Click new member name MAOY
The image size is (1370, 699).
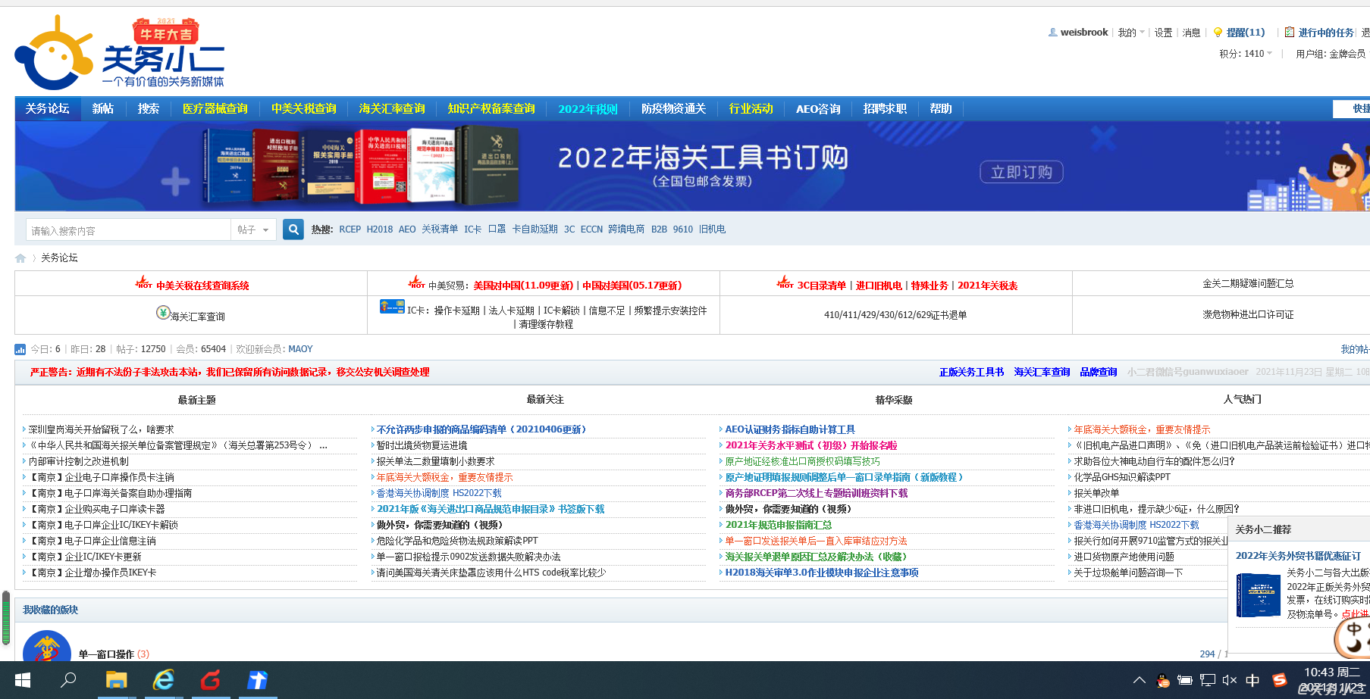coord(300,349)
